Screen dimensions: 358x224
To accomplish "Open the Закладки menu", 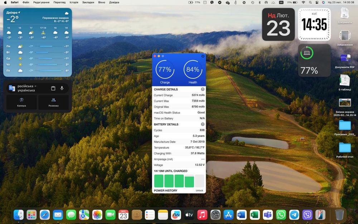I will point(88,2).
